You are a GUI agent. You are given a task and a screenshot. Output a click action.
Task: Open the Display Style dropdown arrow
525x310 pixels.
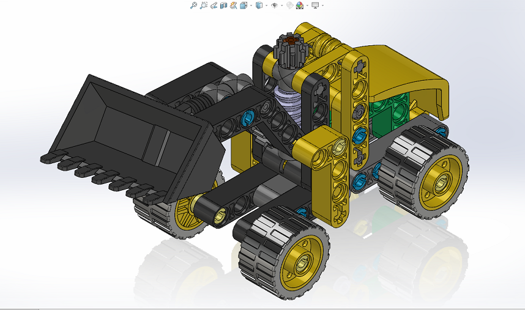(x=267, y=6)
